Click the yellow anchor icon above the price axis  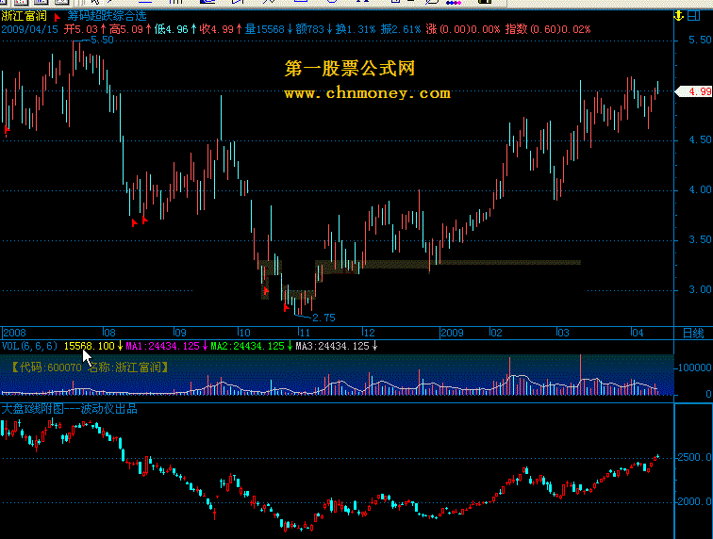point(678,16)
